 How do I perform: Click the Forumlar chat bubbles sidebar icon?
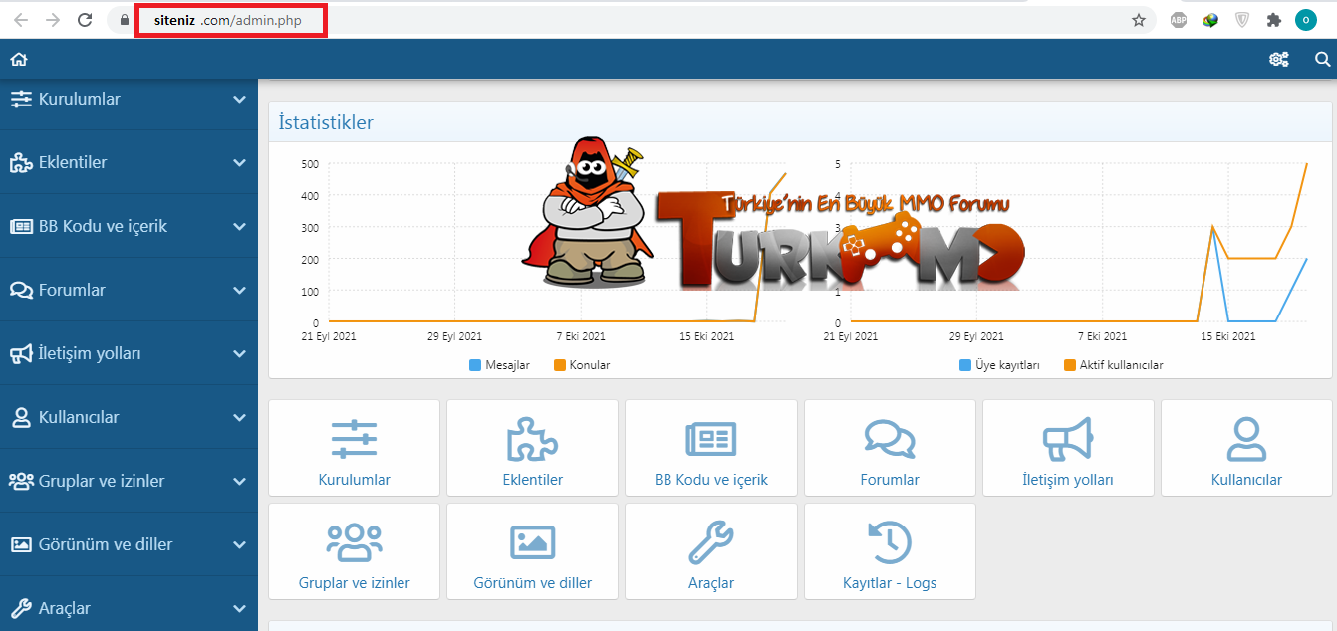[21, 290]
